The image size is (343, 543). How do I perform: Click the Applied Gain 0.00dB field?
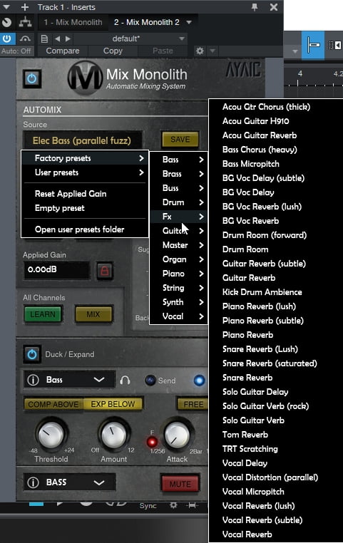pyautogui.click(x=56, y=270)
